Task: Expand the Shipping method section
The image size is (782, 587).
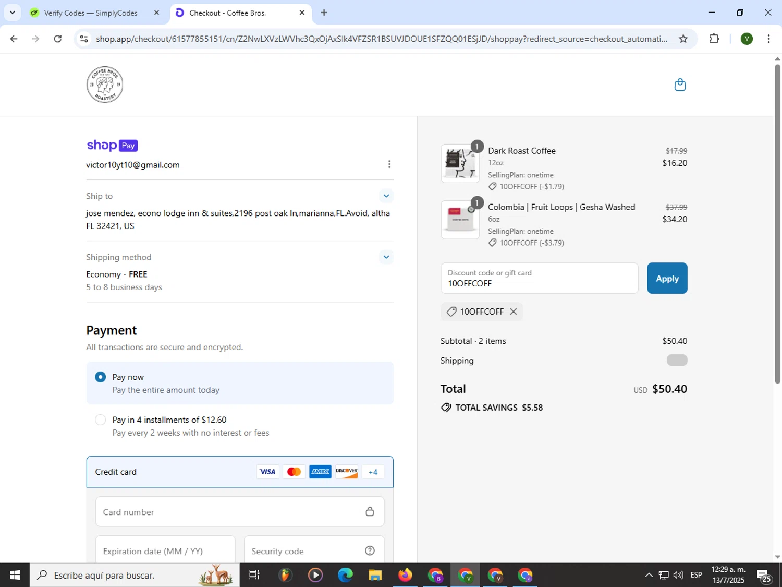Action: pyautogui.click(x=386, y=257)
